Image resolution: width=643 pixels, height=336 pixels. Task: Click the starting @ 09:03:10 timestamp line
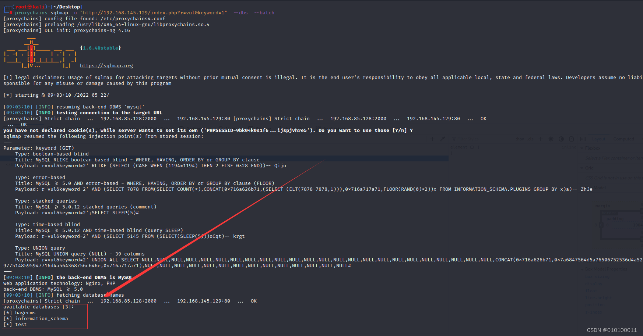[56, 95]
